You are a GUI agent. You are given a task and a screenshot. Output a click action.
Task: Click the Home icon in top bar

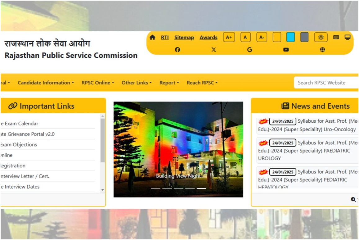click(x=152, y=37)
